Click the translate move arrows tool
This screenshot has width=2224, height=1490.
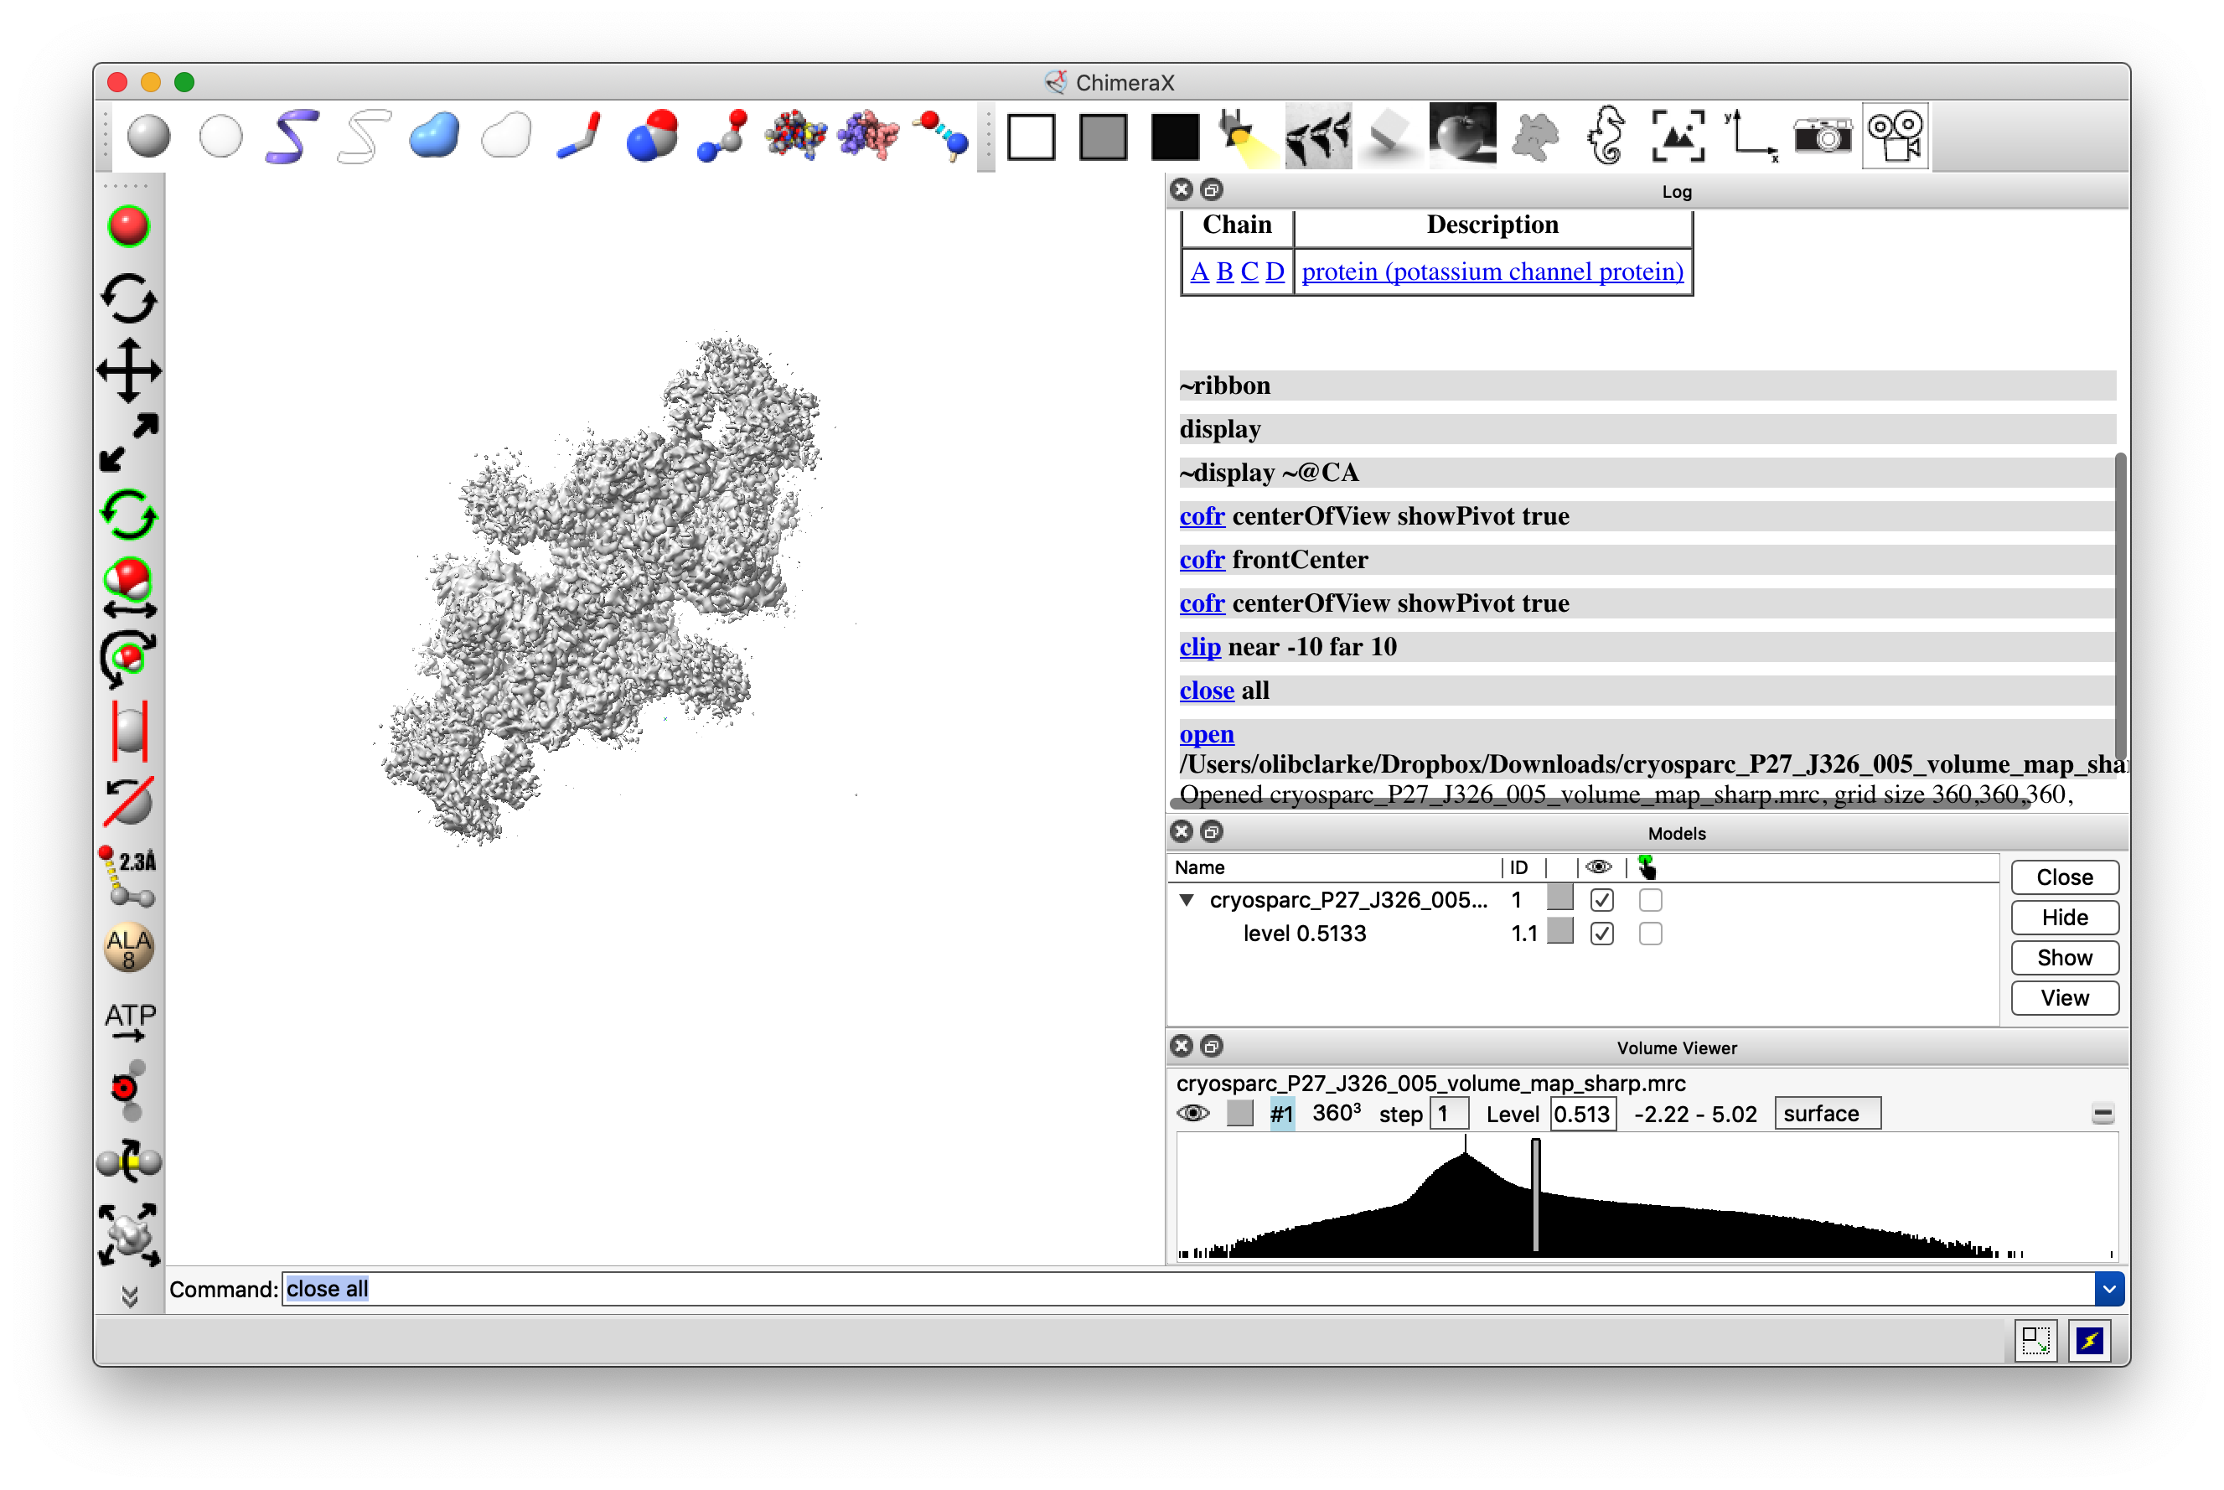[129, 370]
